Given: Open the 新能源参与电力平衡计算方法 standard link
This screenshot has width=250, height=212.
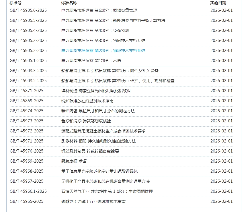Looking at the screenshot, I should [113, 20].
